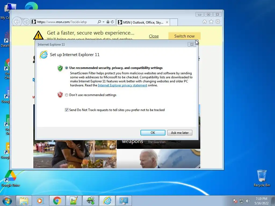Viewport: 275px width, 206px height.
Task: Select Use recommended security settings radio
Action: (67, 68)
